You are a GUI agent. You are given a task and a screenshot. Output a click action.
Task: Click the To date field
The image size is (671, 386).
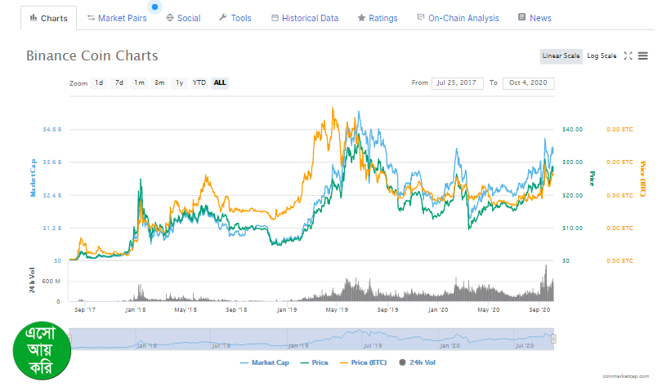coord(528,82)
